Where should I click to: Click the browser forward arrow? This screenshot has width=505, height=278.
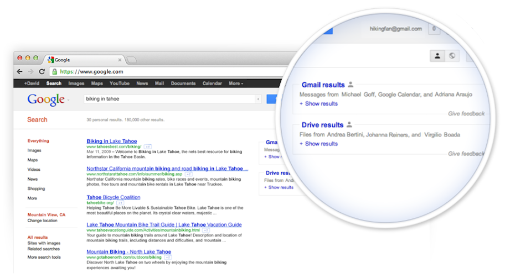(30, 71)
